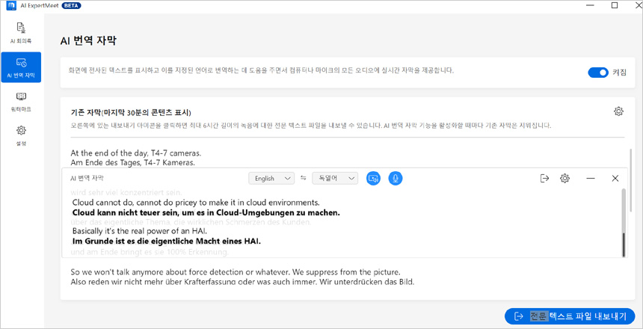
Task: Click the AI ExpertMeet app logo
Action: tap(11, 6)
